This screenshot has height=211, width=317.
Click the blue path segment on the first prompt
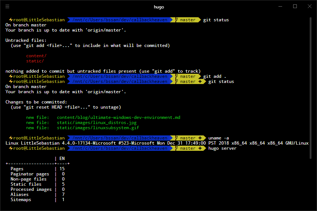120,20
